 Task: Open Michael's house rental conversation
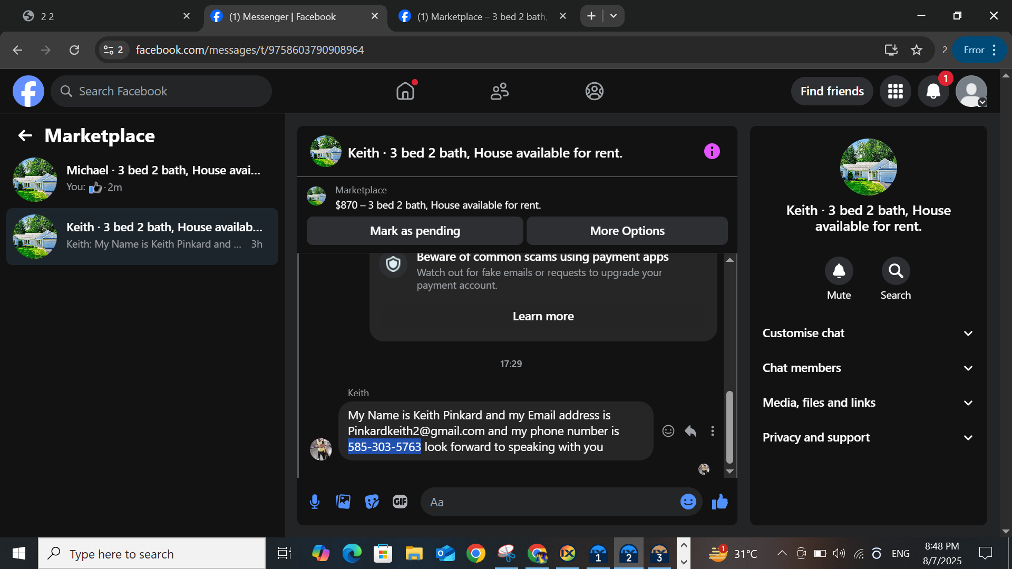tap(142, 179)
